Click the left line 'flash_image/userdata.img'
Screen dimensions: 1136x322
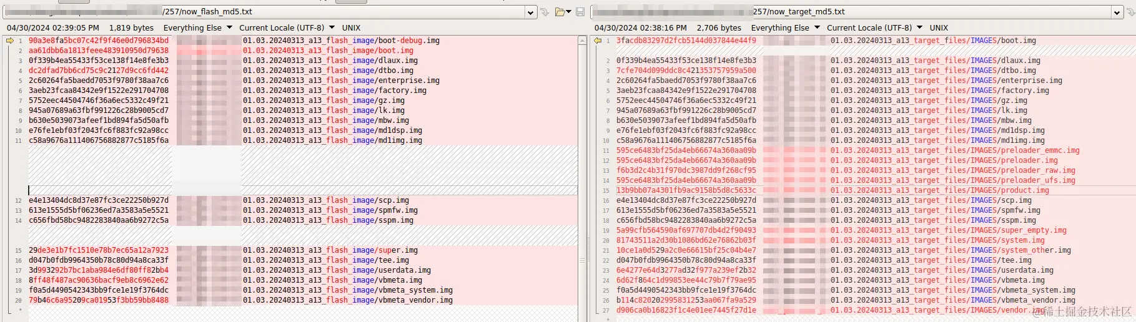pyautogui.click(x=378, y=270)
